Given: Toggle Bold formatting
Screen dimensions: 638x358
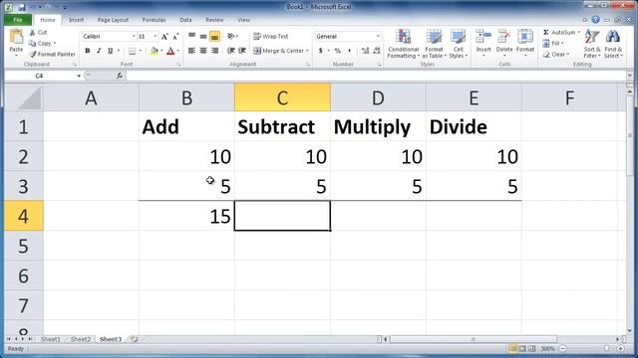Looking at the screenshot, I should [87, 51].
